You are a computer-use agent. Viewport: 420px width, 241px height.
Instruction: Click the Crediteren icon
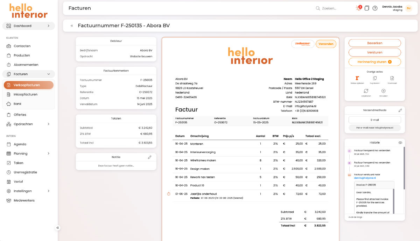point(366,91)
